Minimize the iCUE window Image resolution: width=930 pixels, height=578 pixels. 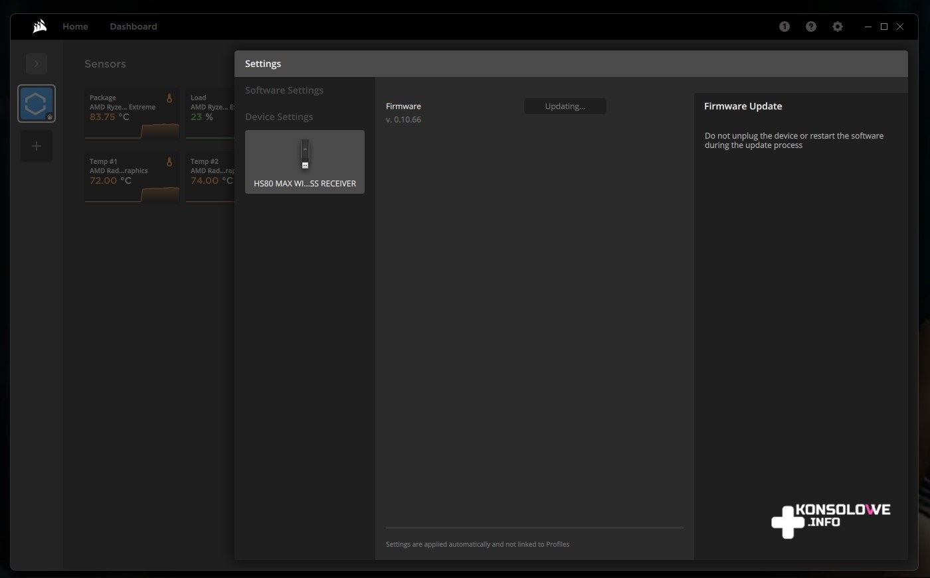pos(868,27)
